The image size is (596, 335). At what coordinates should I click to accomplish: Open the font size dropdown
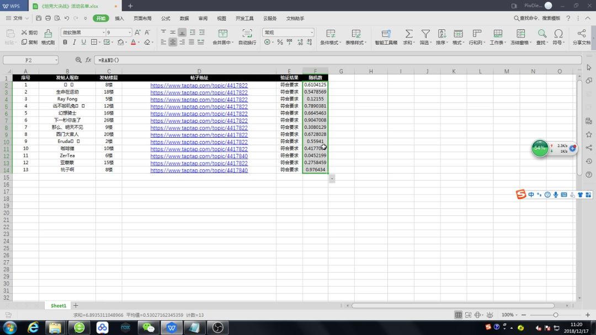(130, 33)
